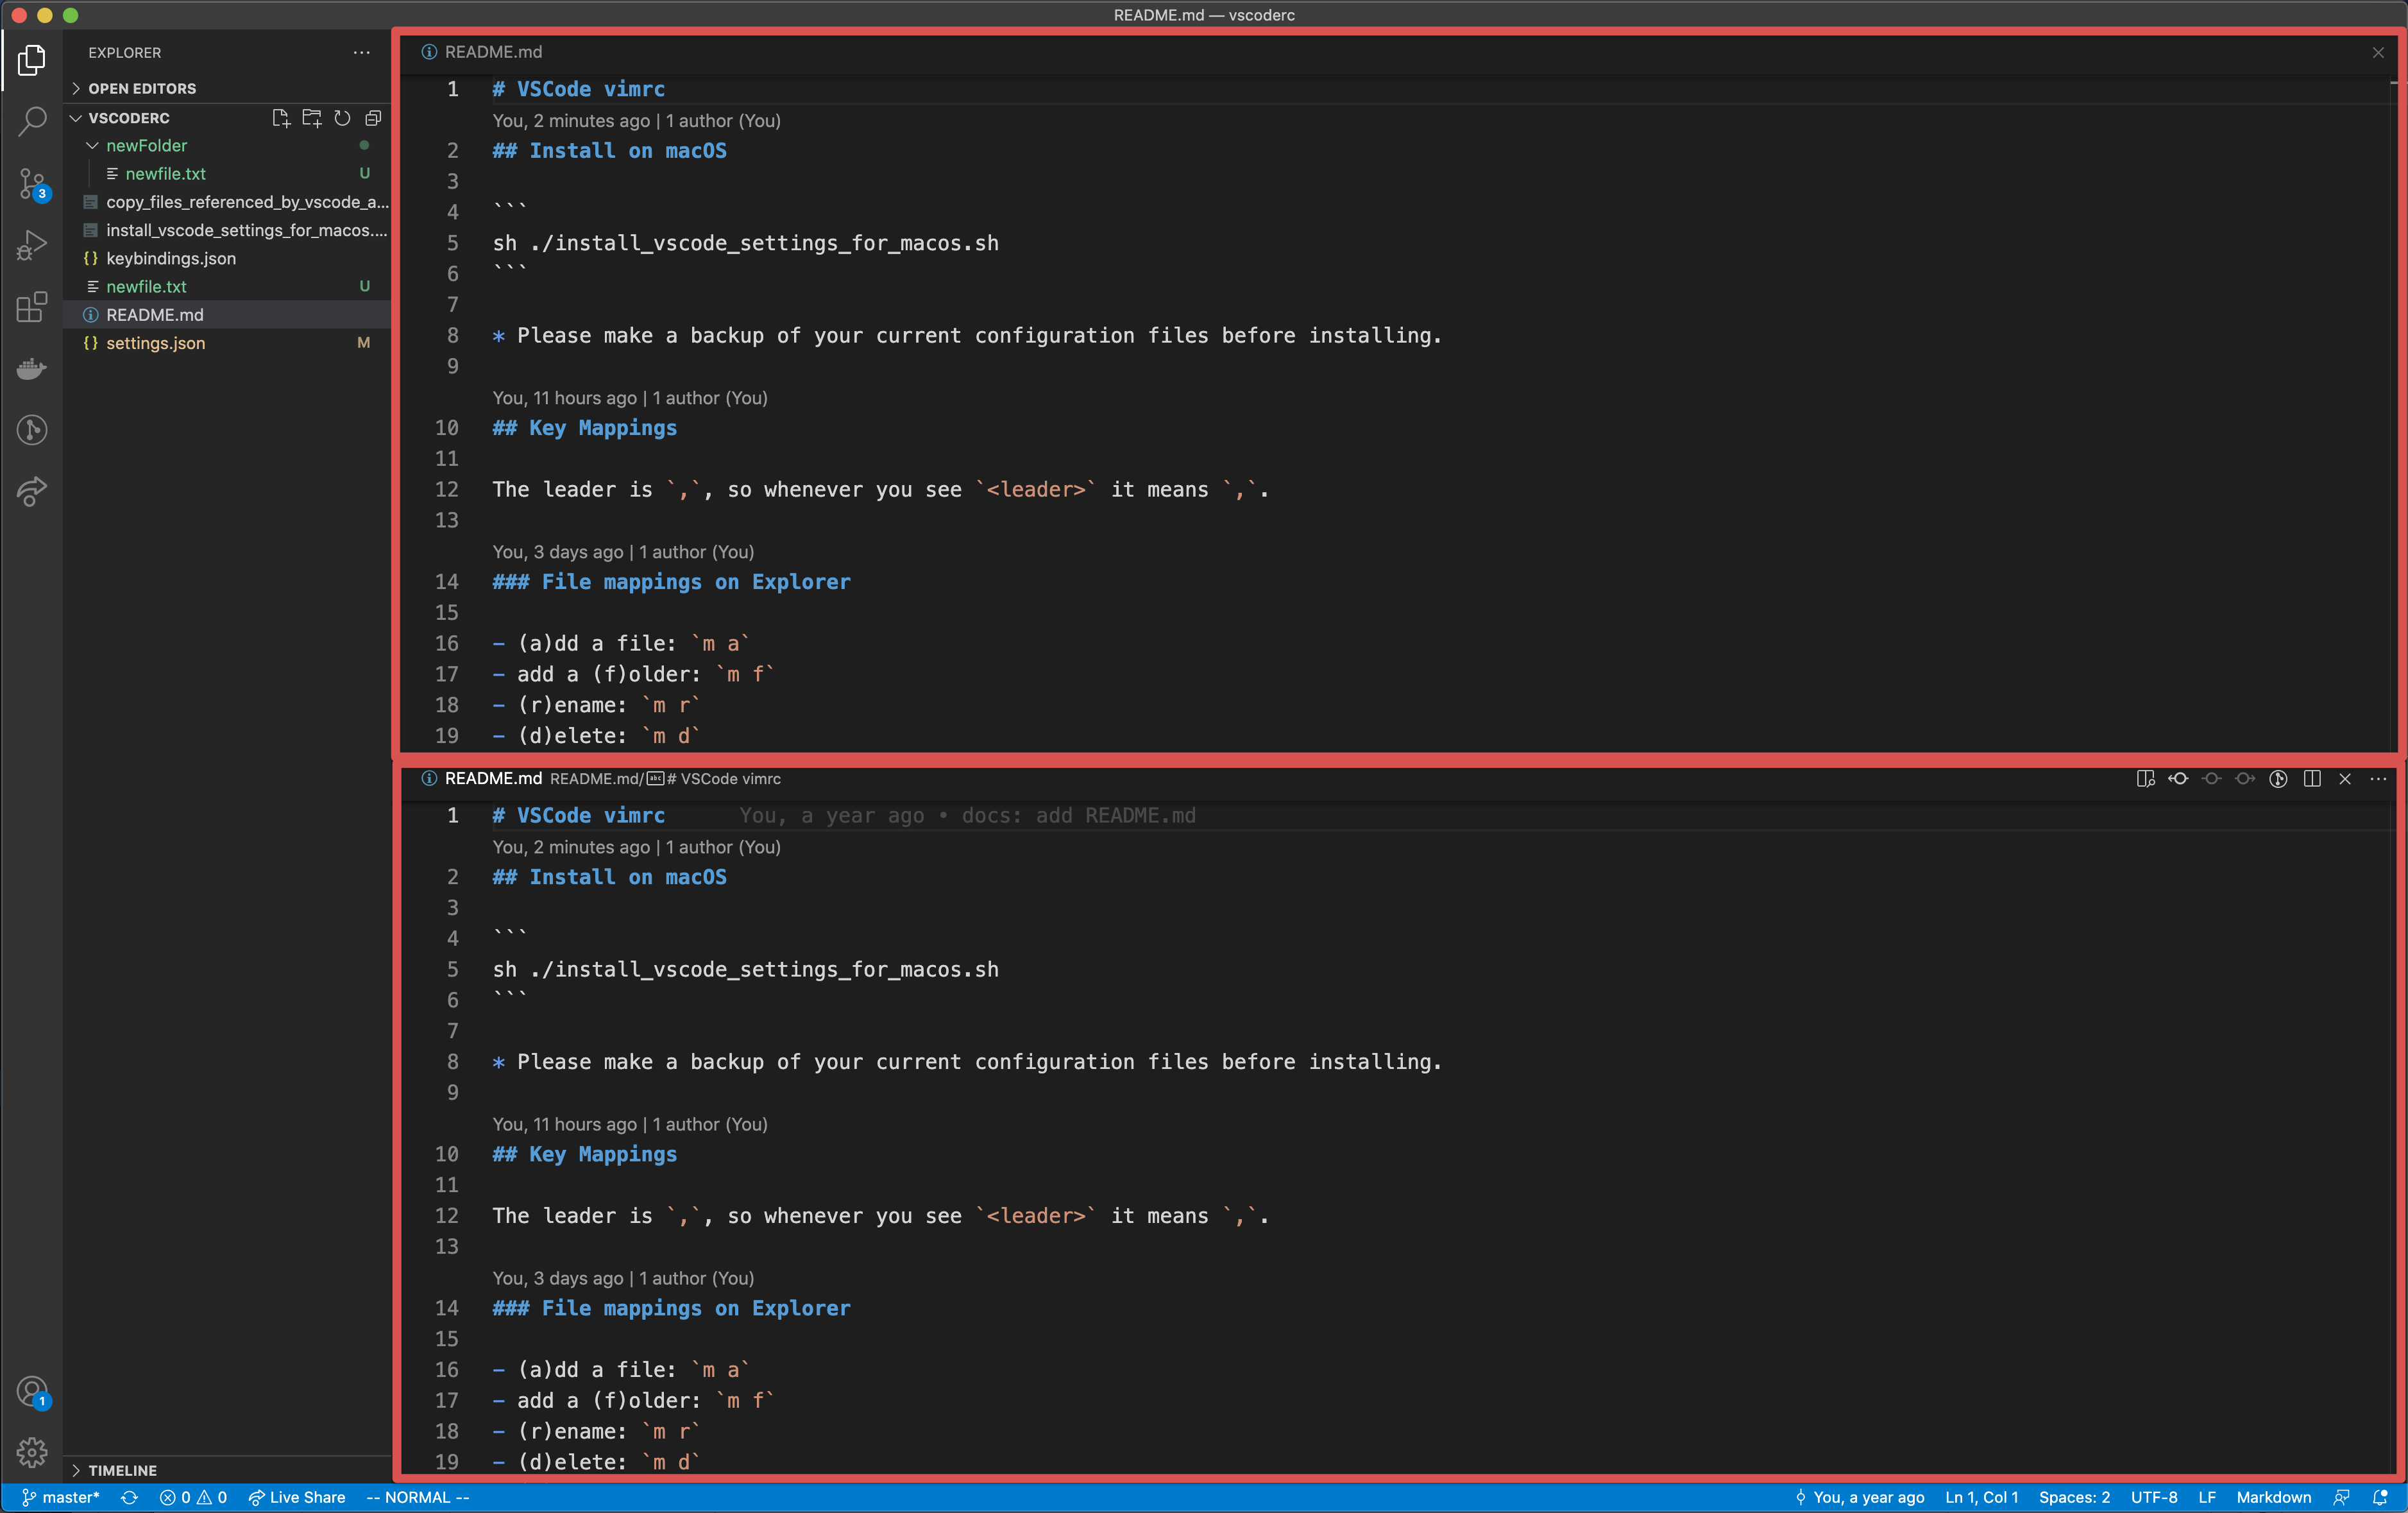The width and height of the screenshot is (2408, 1513).
Task: Open Run and Debug view
Action: tap(32, 245)
